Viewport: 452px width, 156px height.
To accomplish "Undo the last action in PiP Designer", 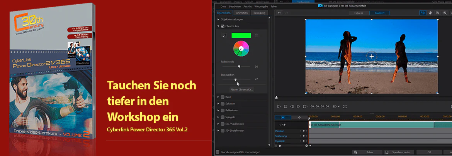I will point(280,13).
